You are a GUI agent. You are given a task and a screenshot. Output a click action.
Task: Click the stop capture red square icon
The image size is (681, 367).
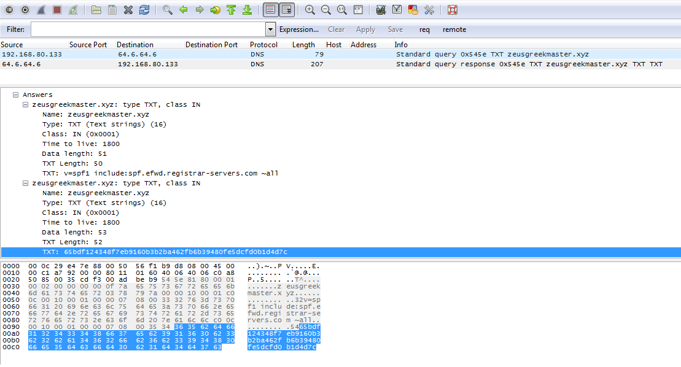tap(56, 10)
